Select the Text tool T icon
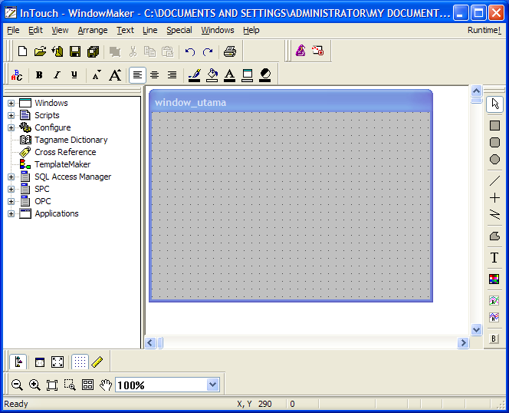This screenshot has height=413, width=509. click(494, 258)
